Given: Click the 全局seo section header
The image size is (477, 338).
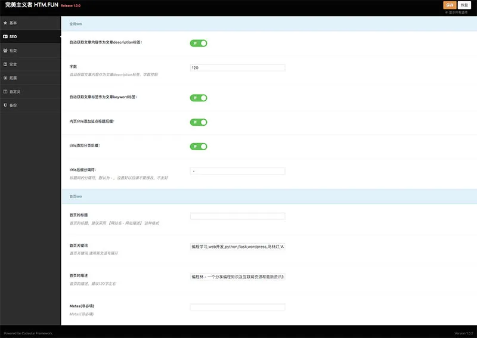Looking at the screenshot, I should (x=269, y=24).
